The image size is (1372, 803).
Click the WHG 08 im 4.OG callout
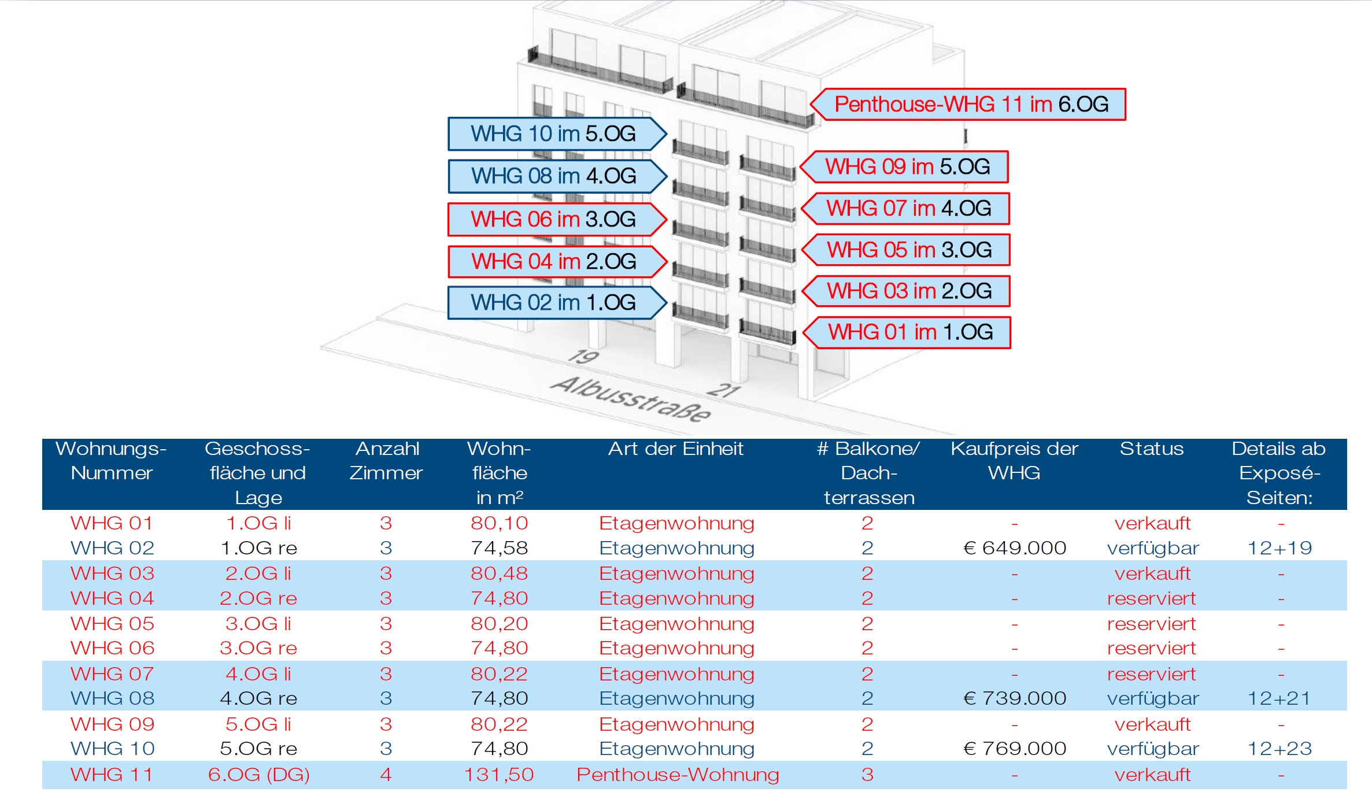(553, 176)
